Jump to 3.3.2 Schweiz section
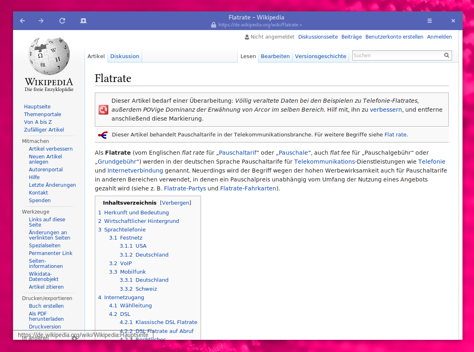The image size is (474, 352). 138,289
